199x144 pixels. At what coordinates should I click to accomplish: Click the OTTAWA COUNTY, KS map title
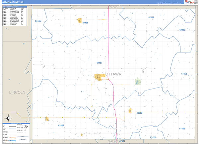pos(13,2)
